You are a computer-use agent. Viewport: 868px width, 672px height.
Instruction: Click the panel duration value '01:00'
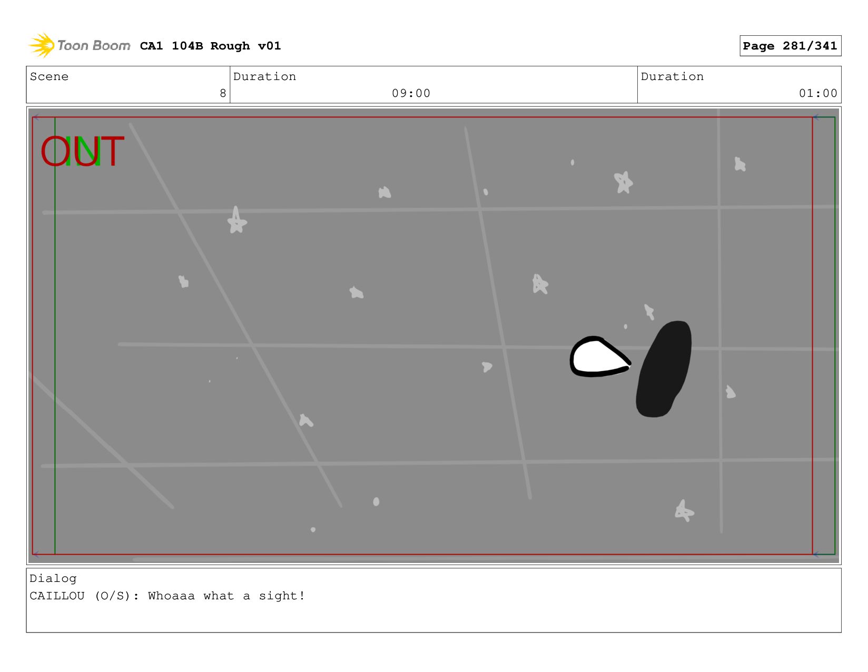pos(818,93)
